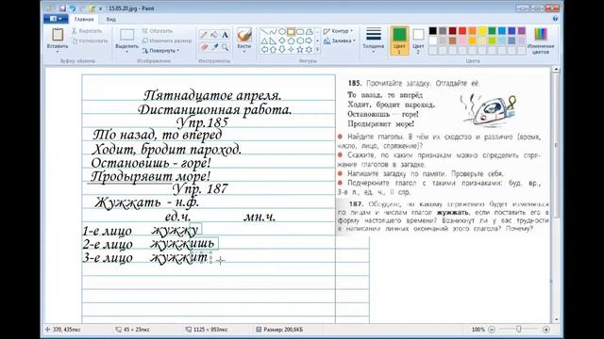
Task: Pick the purple color swatch
Action: (x=522, y=31)
